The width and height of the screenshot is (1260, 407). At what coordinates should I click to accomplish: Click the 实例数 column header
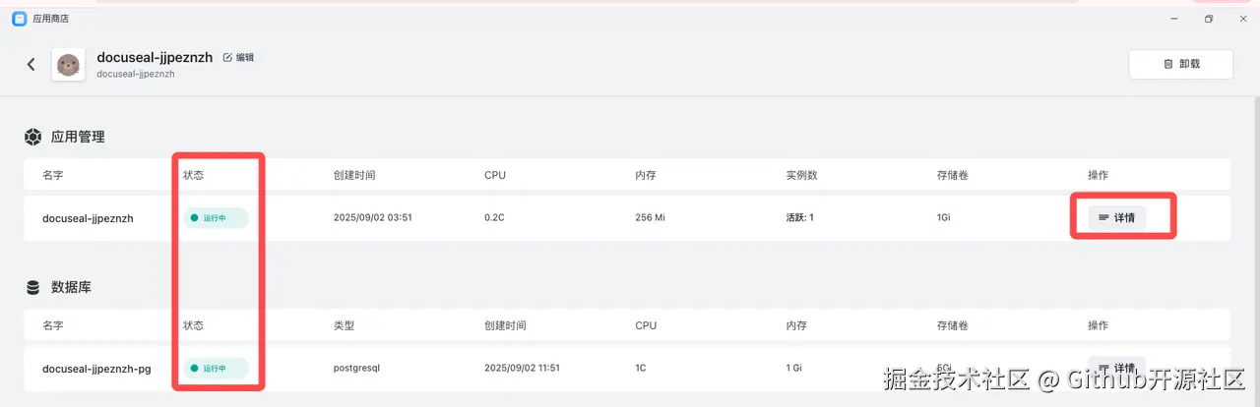801,175
